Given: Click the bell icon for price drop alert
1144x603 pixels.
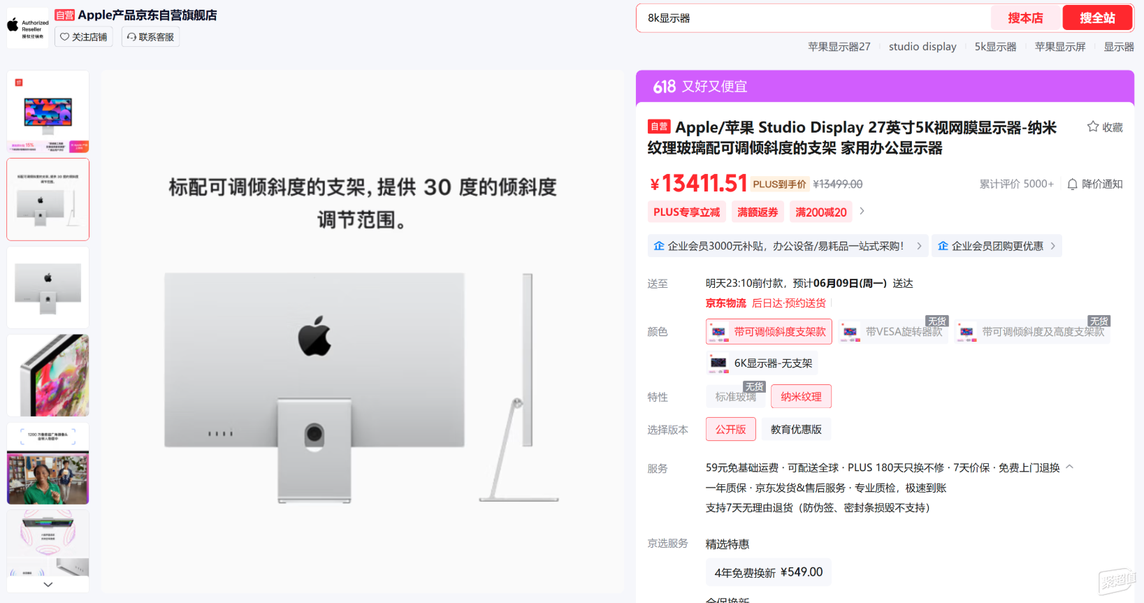Looking at the screenshot, I should tap(1072, 184).
